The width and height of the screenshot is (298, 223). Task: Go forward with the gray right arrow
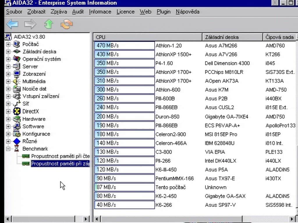[x=30, y=24]
